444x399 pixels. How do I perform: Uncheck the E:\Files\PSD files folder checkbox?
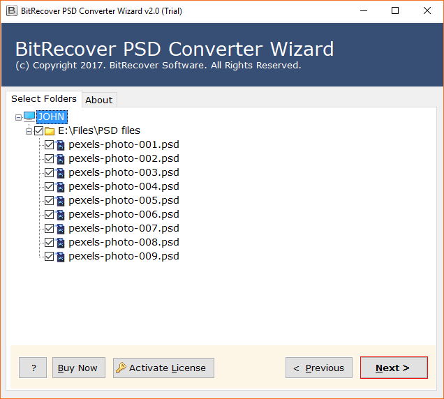[x=39, y=130]
